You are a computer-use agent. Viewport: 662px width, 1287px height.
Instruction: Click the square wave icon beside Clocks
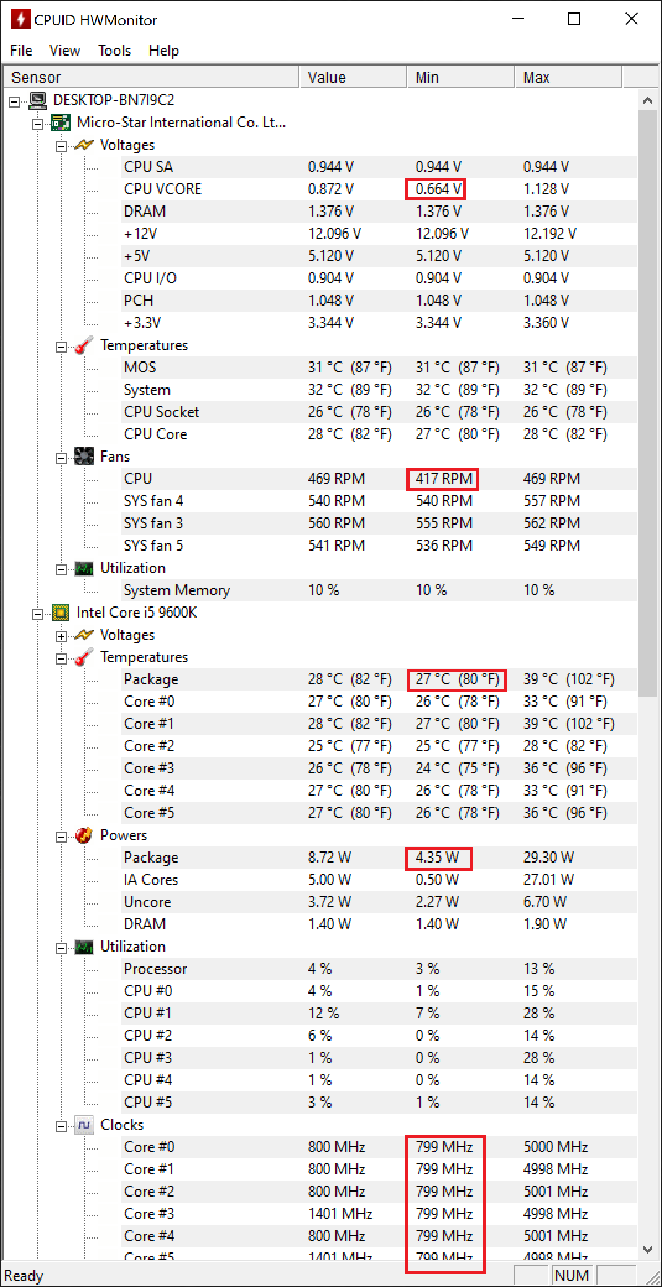[84, 1125]
